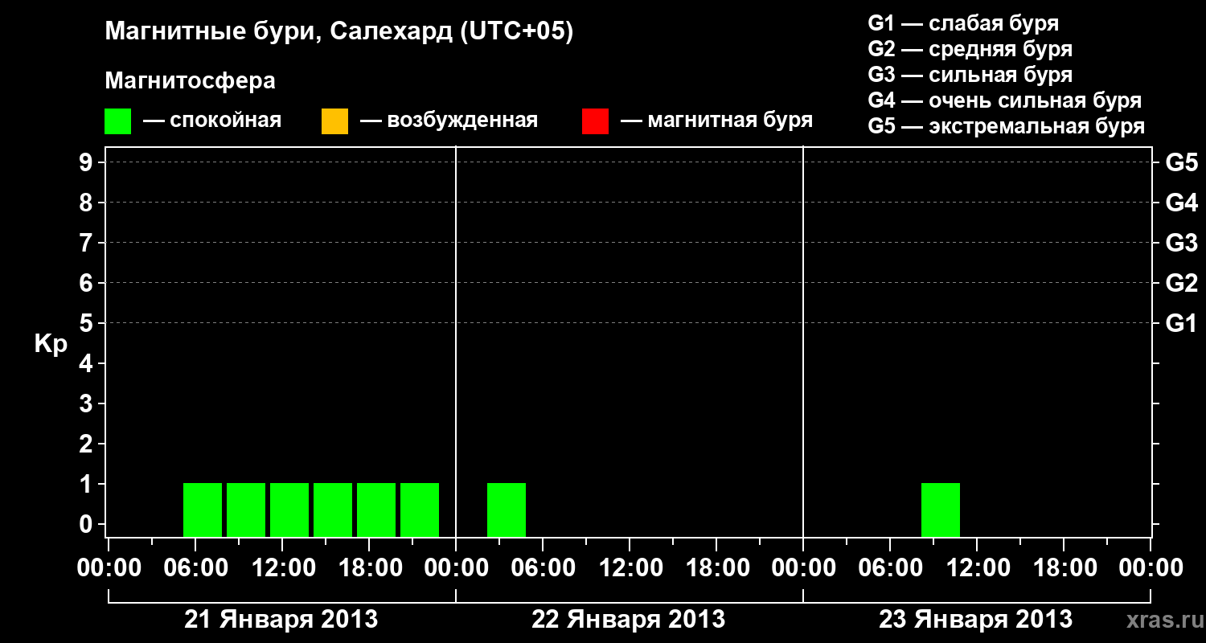Click the '— возбужденная' legend label
This screenshot has height=643, width=1206.
(x=449, y=121)
